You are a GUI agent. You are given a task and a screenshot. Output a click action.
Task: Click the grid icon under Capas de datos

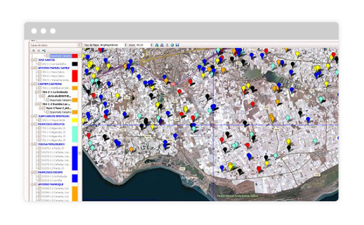(x=39, y=51)
